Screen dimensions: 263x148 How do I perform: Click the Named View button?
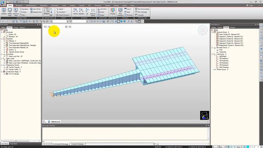36,12
